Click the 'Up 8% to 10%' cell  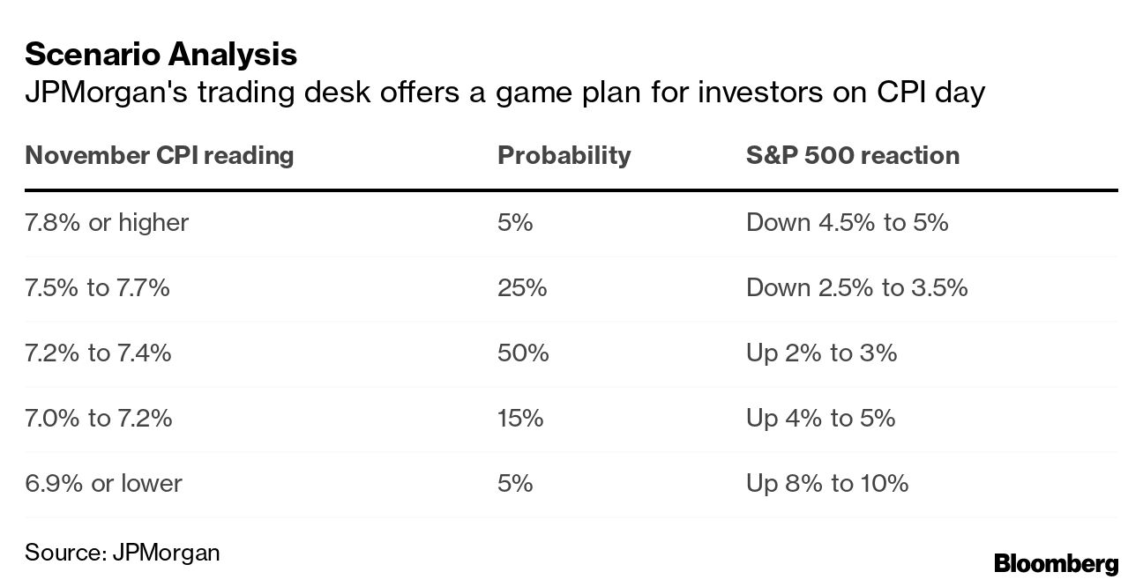click(x=826, y=483)
